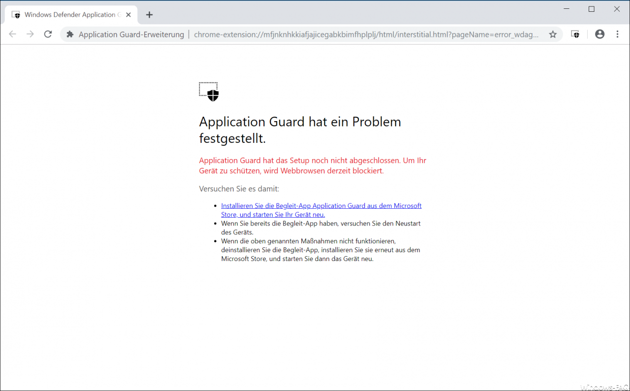Click 'Application Guard-Erweiterung' label in address bar

131,34
